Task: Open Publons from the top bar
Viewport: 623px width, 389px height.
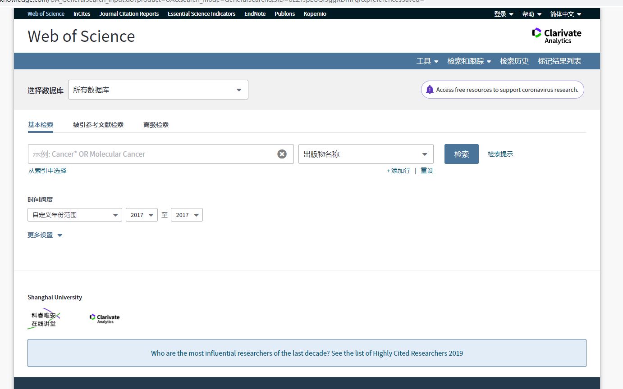Action: point(284,14)
